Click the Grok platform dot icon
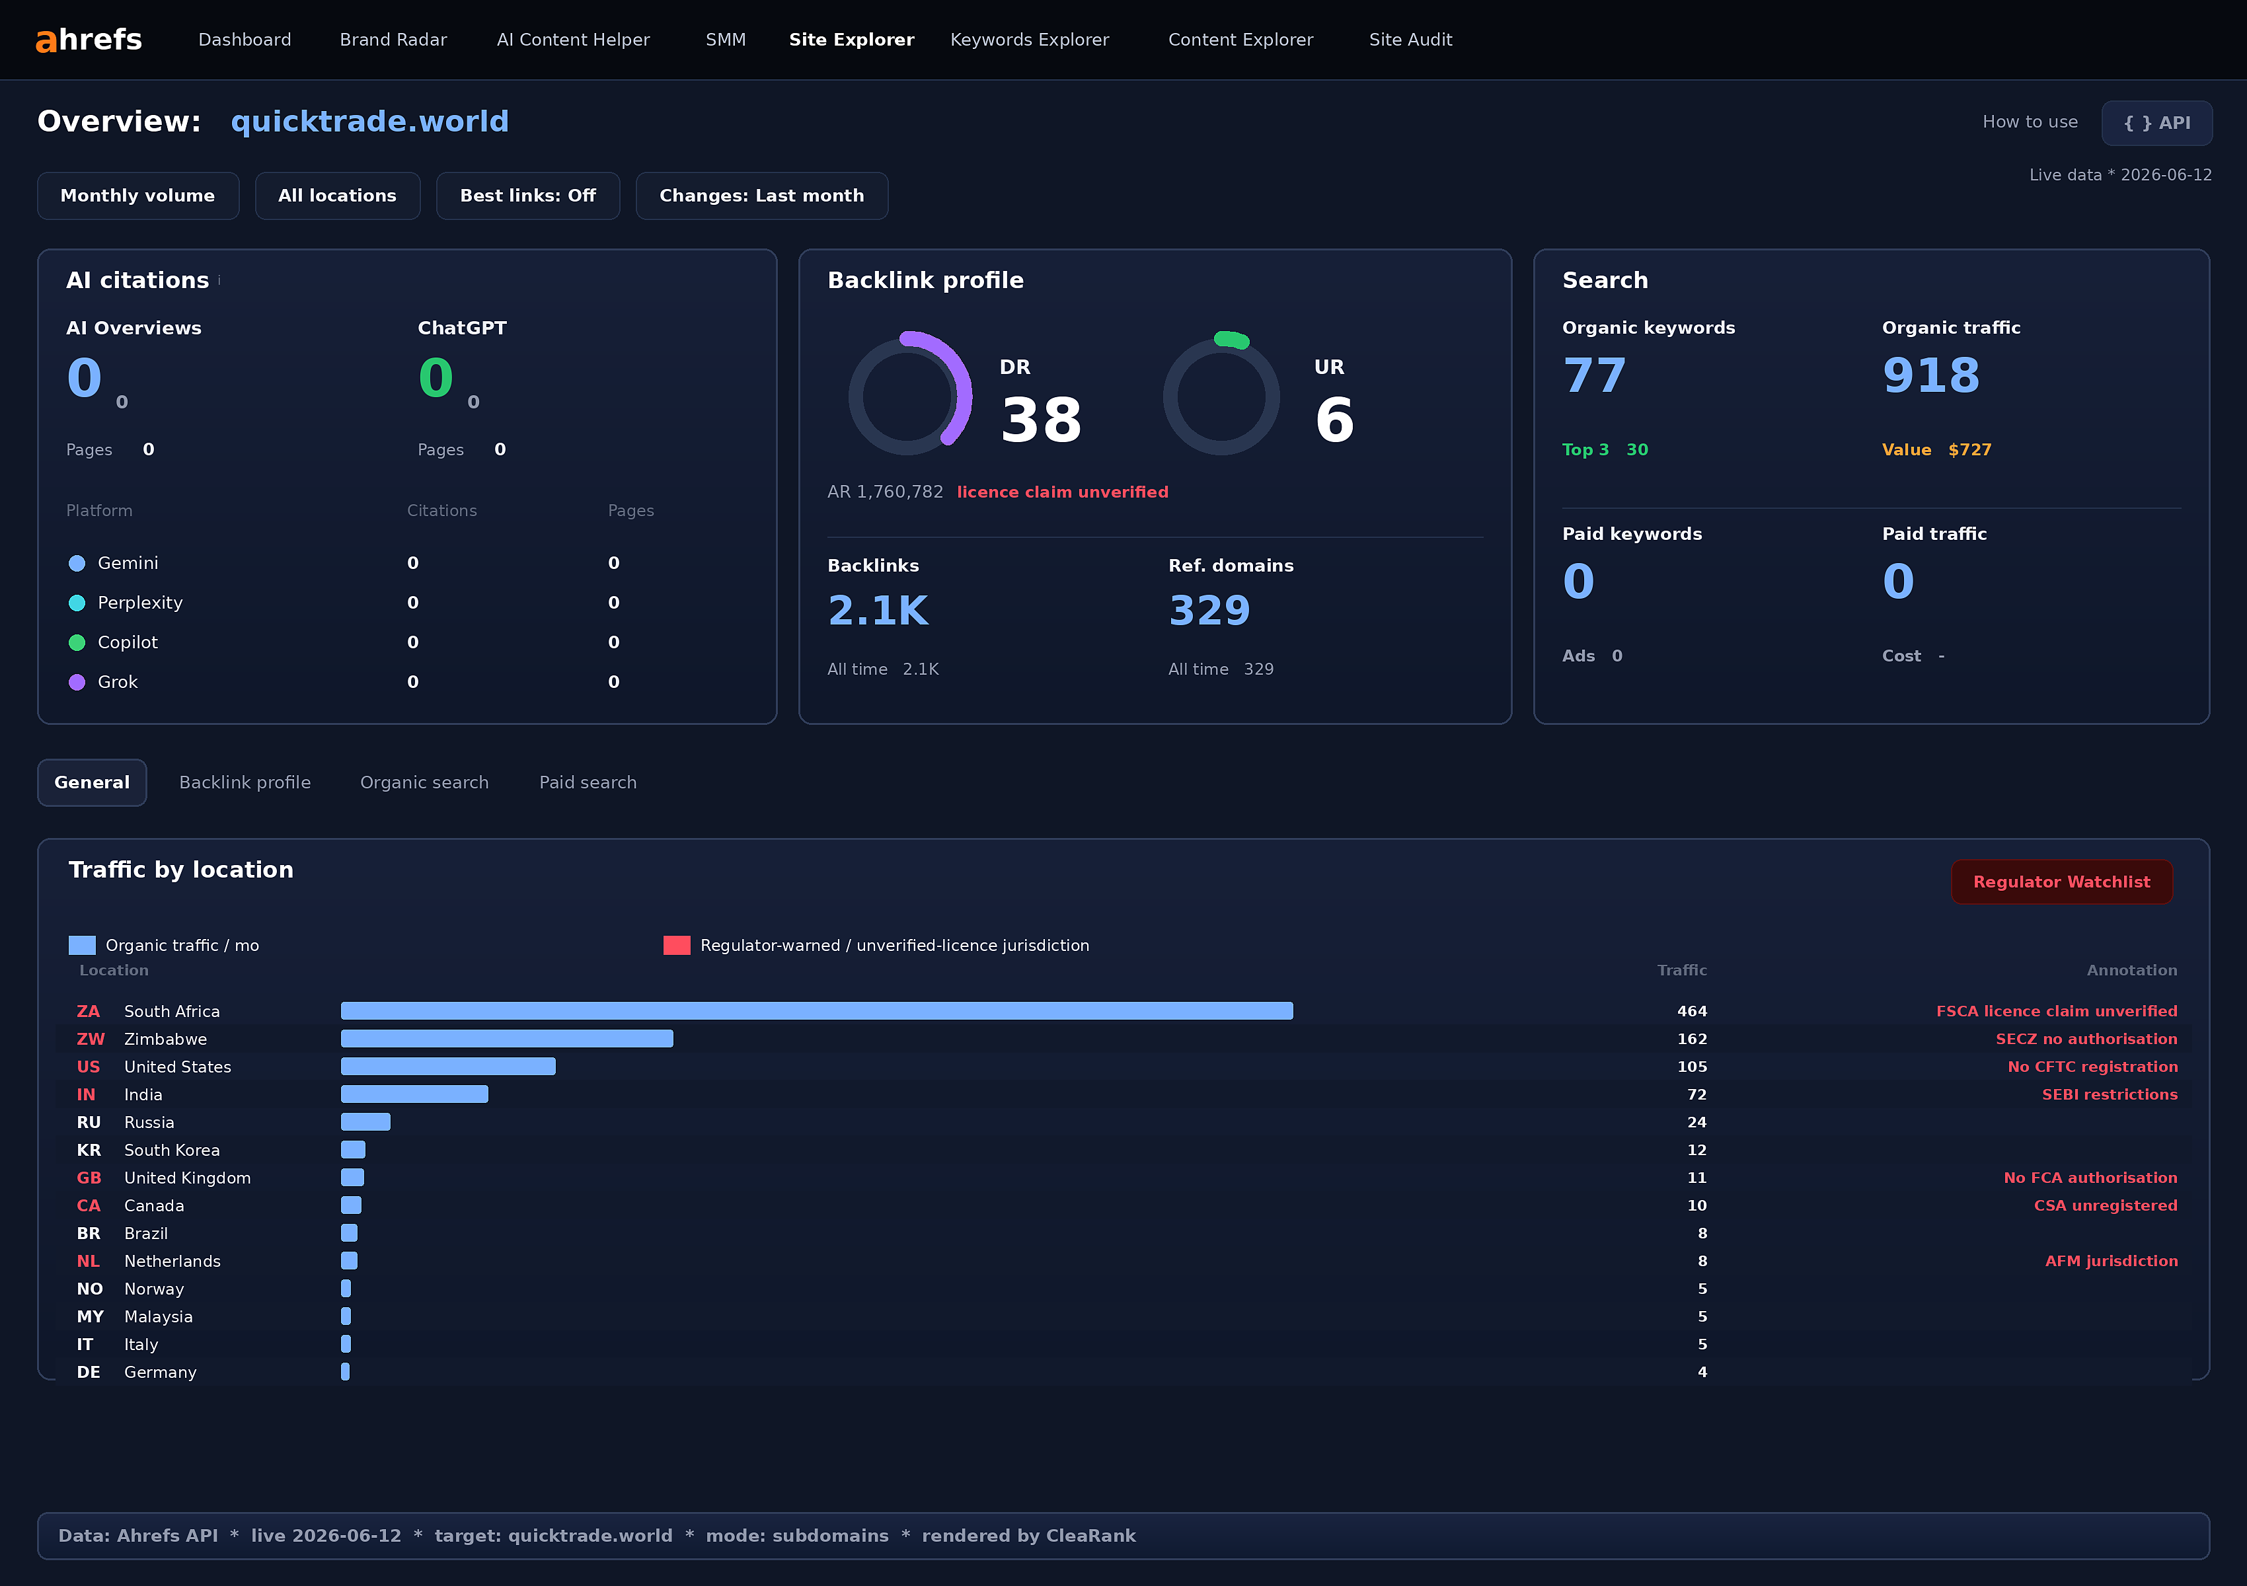The width and height of the screenshot is (2247, 1586). pos(77,682)
